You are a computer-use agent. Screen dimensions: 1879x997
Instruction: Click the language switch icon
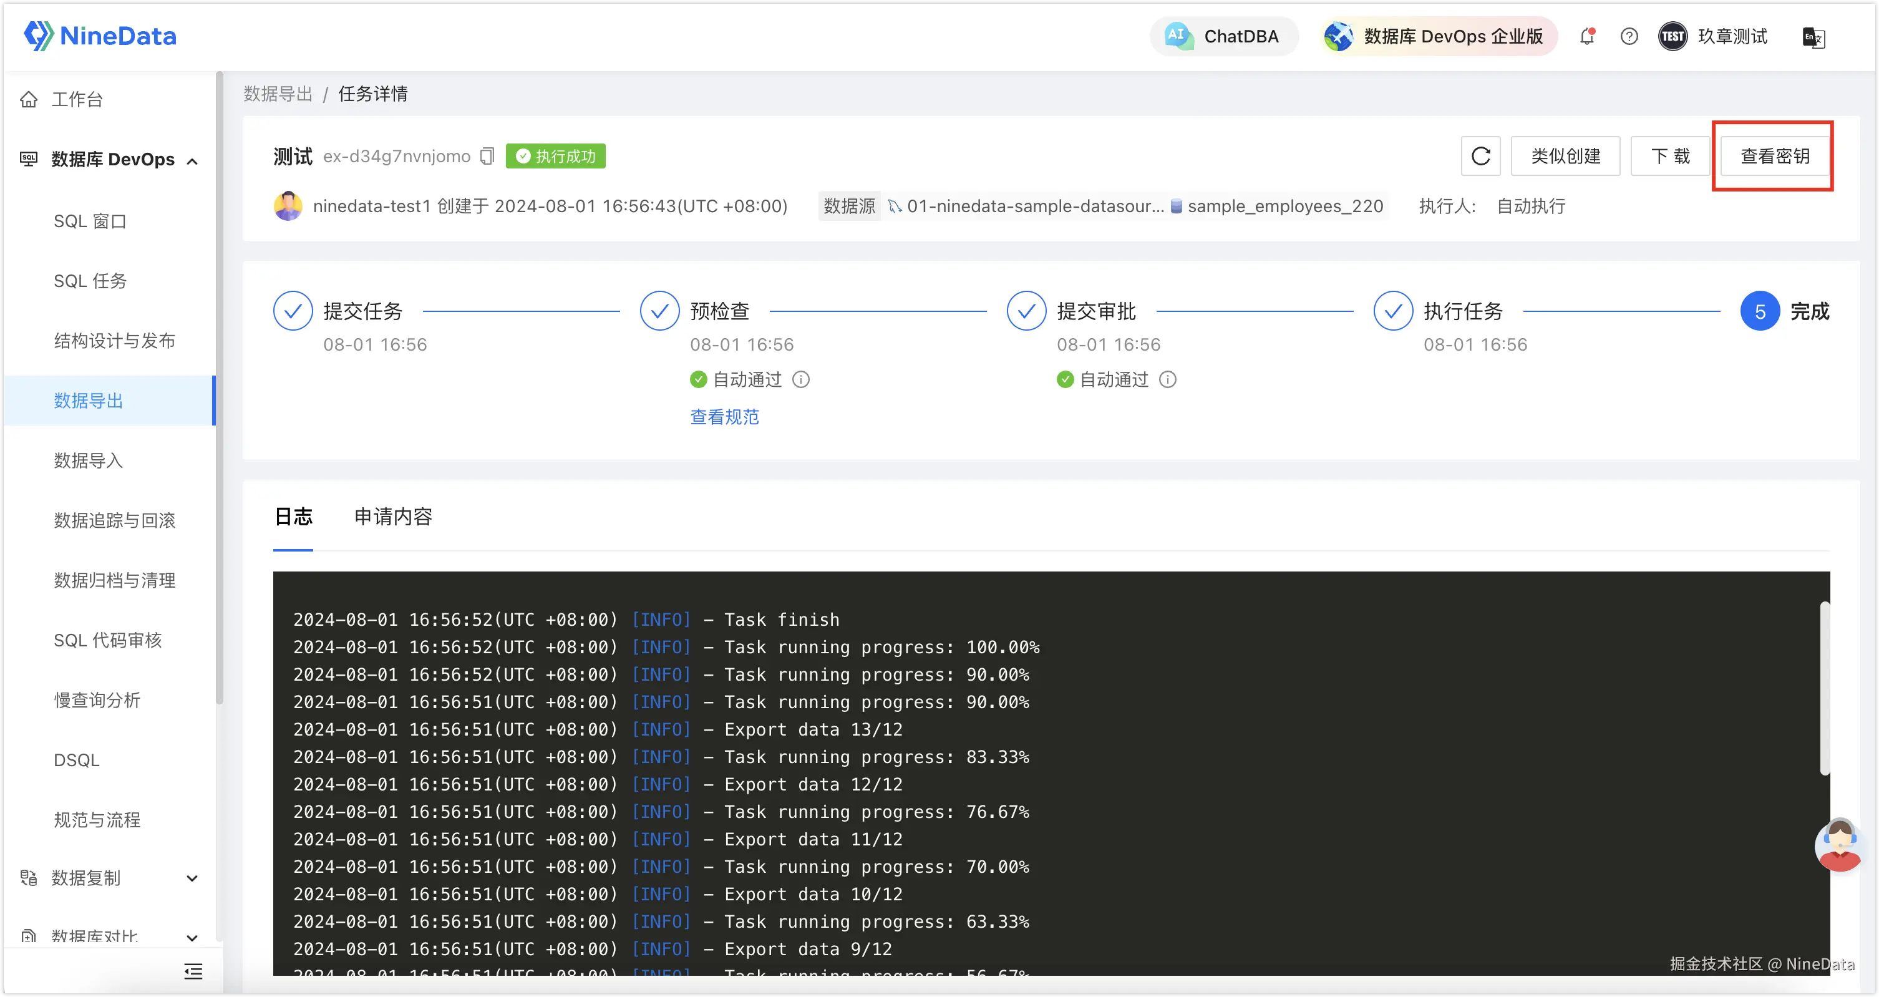pyautogui.click(x=1813, y=37)
